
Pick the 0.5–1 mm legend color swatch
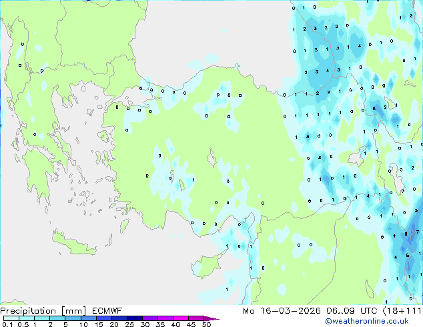27,318
